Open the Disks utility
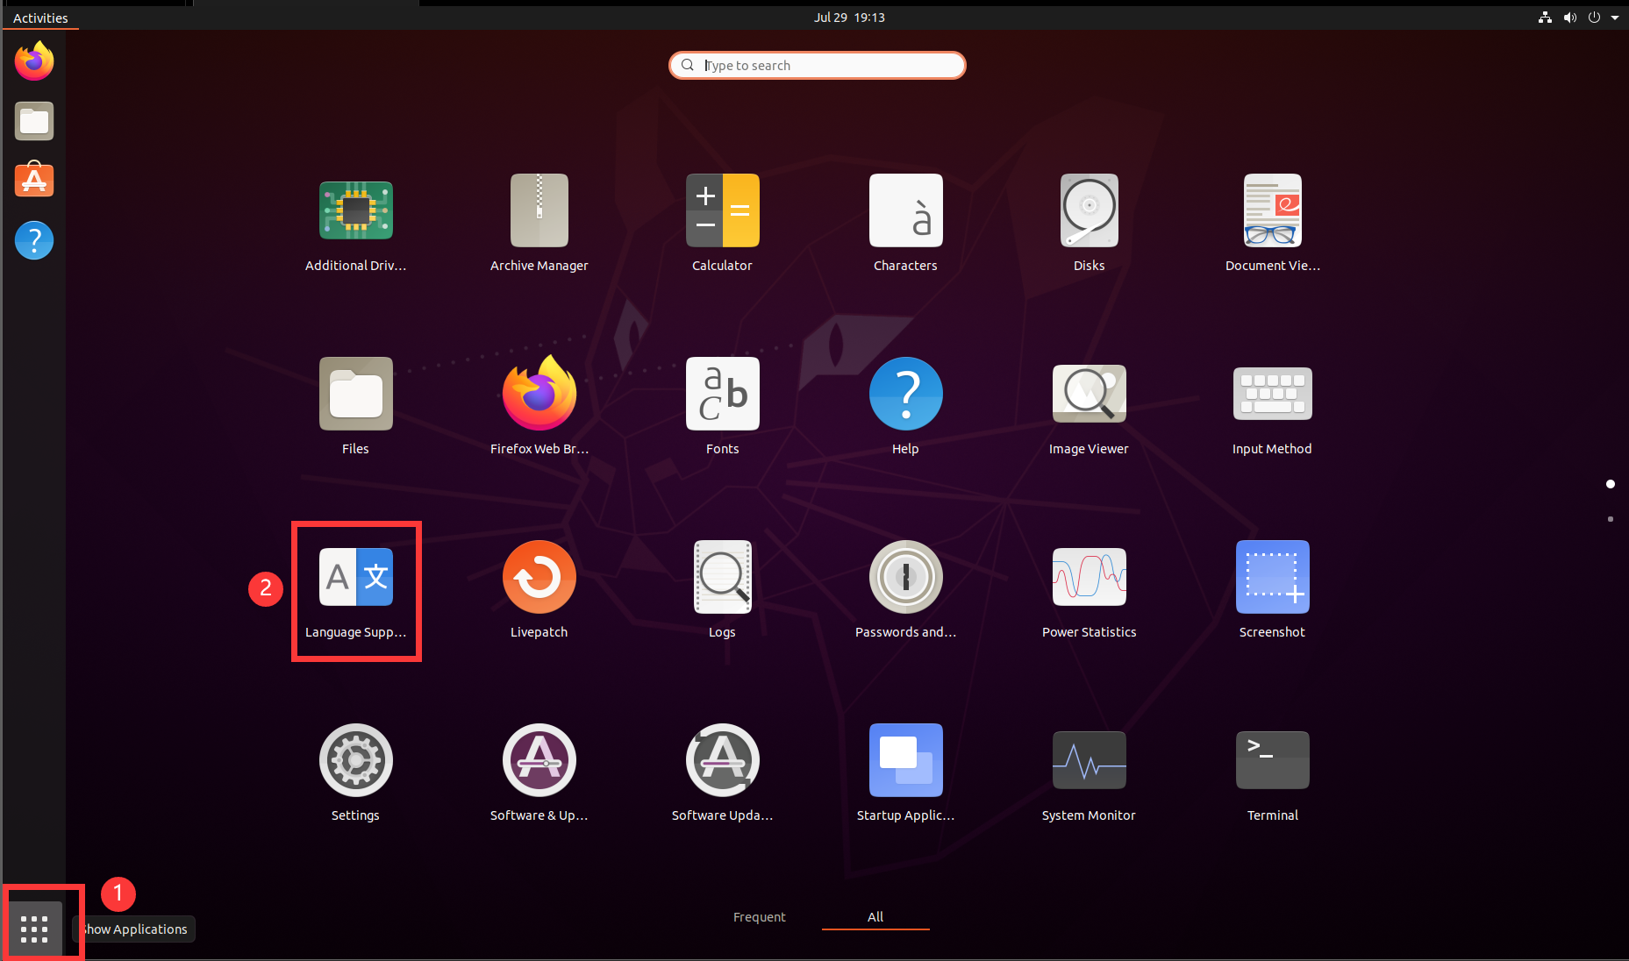Screen dimensions: 1629x961 [x=1088, y=222]
